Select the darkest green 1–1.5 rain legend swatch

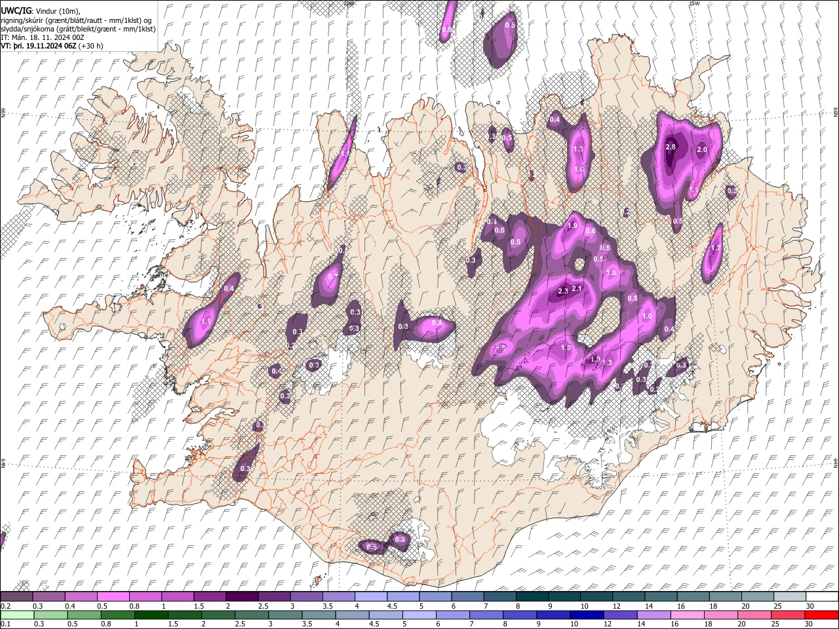tap(151, 615)
